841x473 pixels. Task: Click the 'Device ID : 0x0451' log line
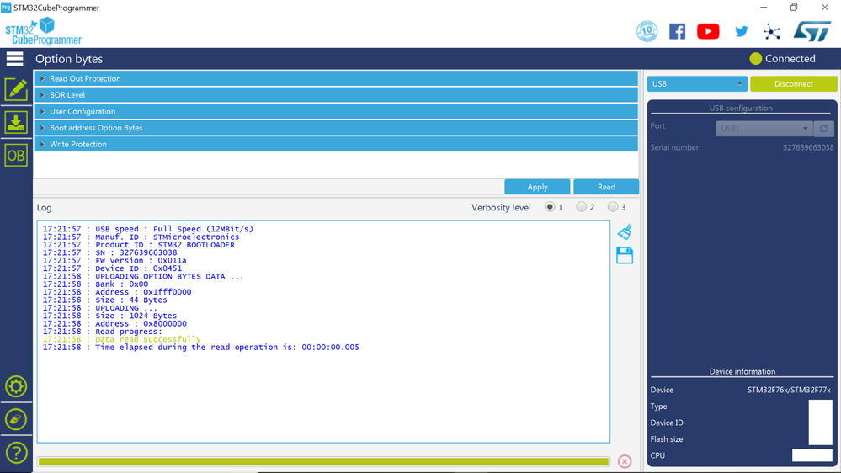(112, 268)
